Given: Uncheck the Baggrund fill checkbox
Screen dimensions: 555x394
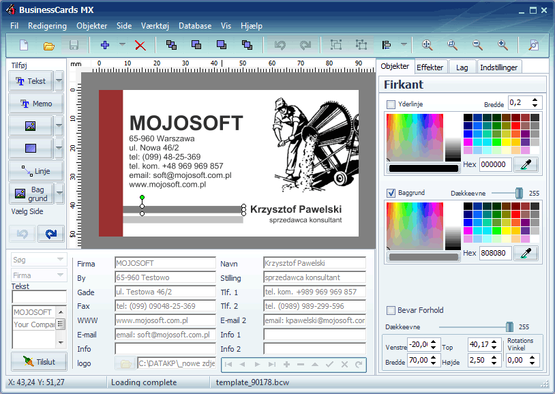Looking at the screenshot, I should tap(391, 193).
